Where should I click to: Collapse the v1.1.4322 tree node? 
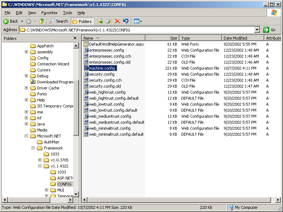point(40,166)
